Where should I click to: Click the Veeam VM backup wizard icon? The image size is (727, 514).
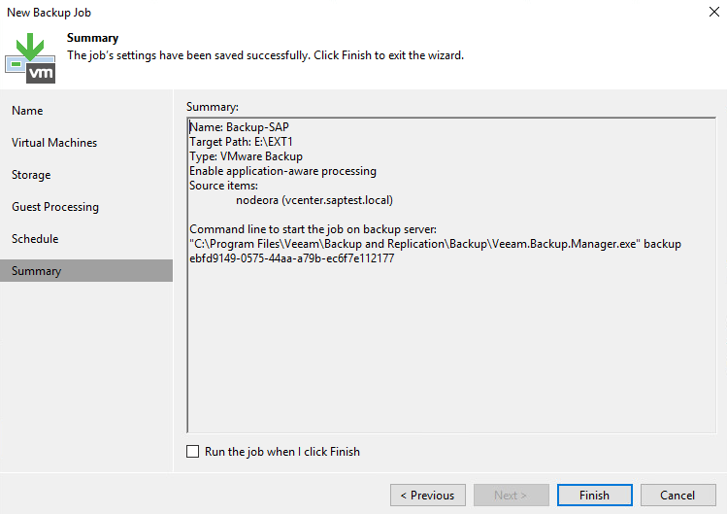[x=30, y=57]
